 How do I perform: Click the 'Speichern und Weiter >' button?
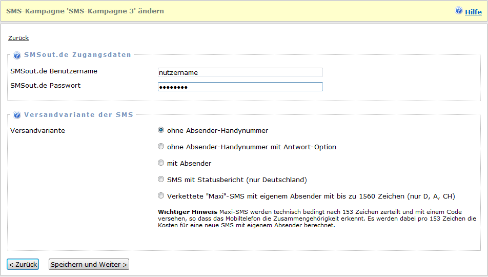point(89,264)
